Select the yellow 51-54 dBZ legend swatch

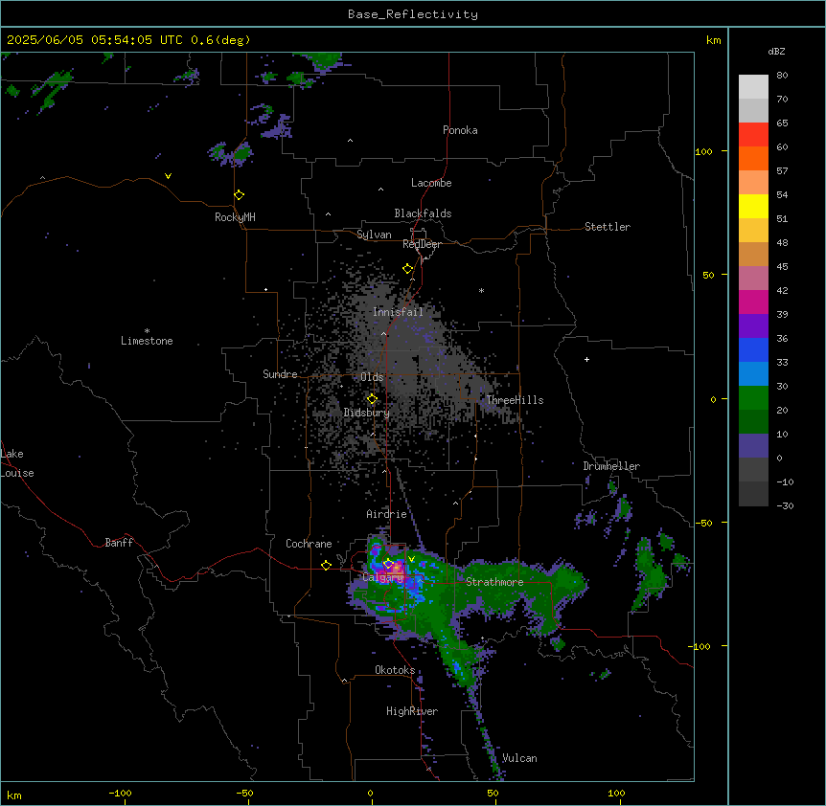click(x=753, y=206)
